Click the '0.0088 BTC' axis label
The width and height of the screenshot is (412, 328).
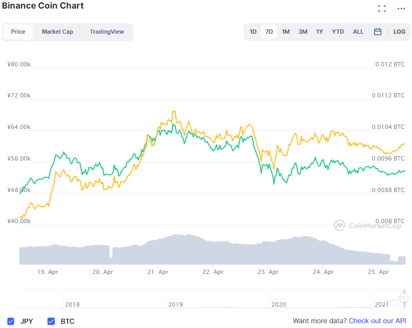pyautogui.click(x=388, y=190)
